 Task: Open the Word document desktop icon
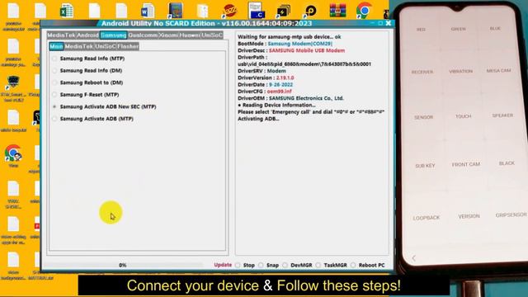pyautogui.click(x=148, y=11)
